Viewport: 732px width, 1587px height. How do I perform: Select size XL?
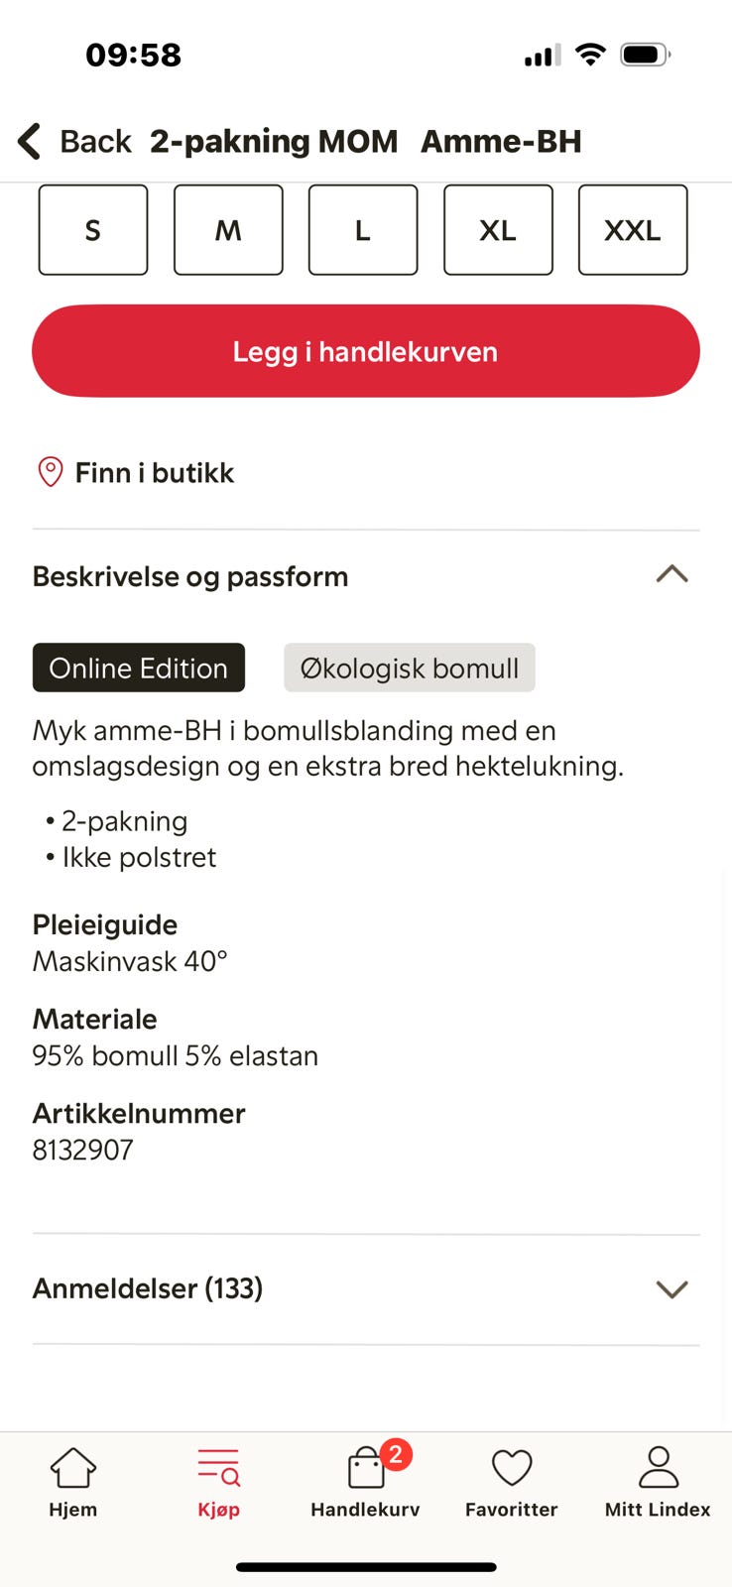497,229
